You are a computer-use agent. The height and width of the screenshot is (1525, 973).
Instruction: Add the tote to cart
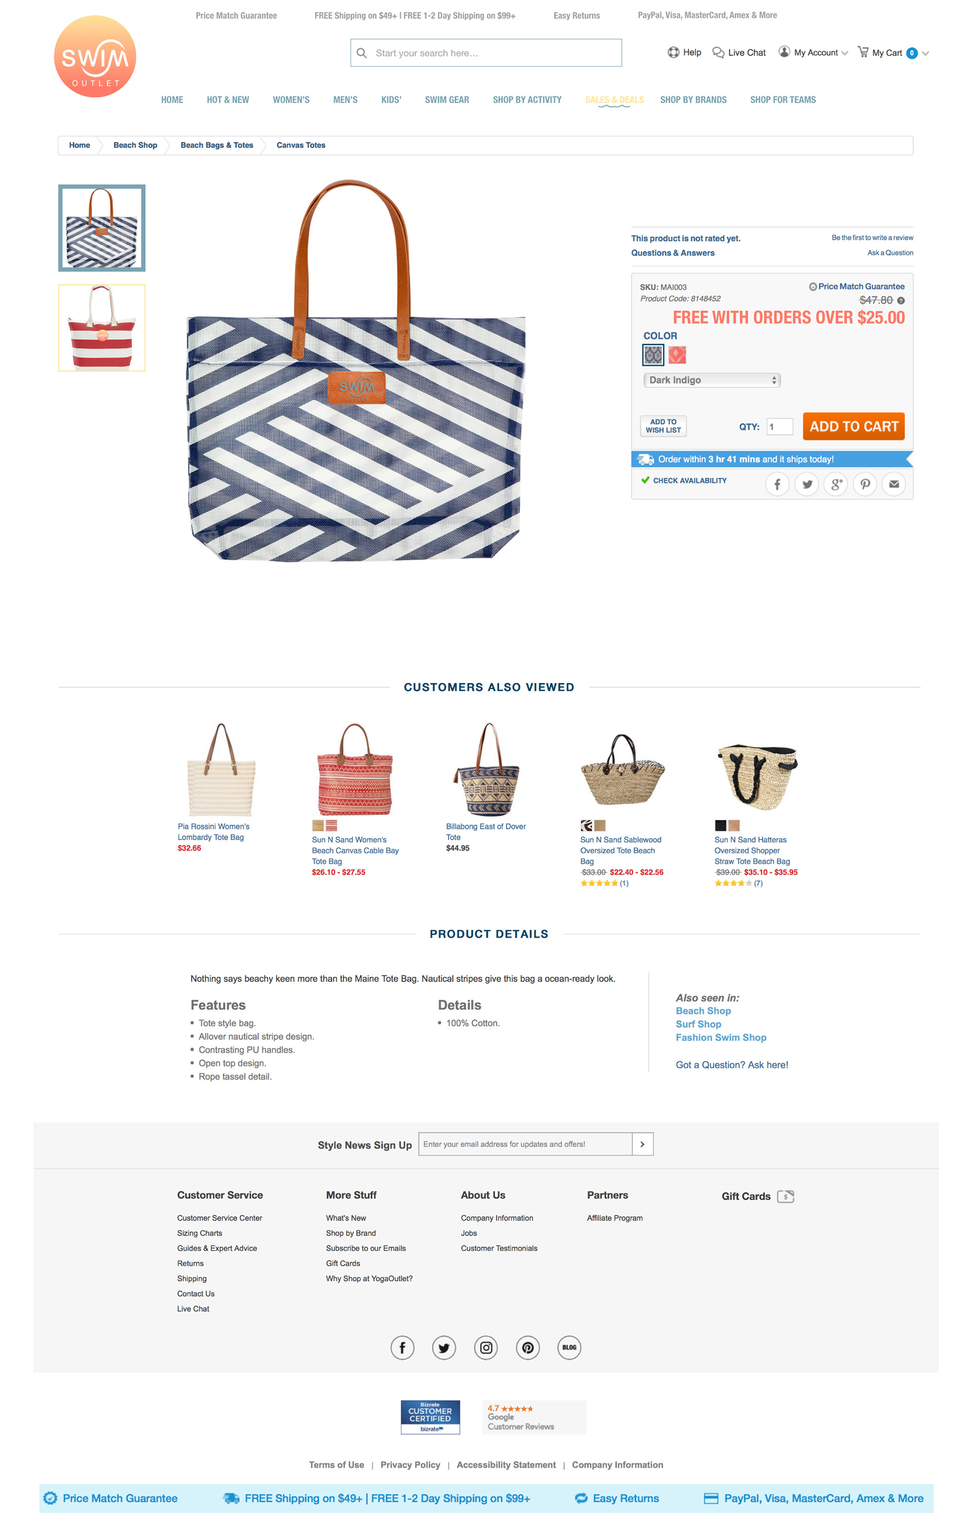coord(853,426)
